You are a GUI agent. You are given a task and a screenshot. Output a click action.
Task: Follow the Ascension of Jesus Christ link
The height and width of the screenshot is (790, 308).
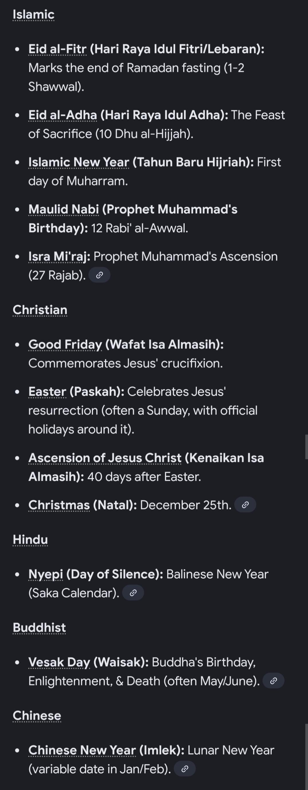point(105,458)
